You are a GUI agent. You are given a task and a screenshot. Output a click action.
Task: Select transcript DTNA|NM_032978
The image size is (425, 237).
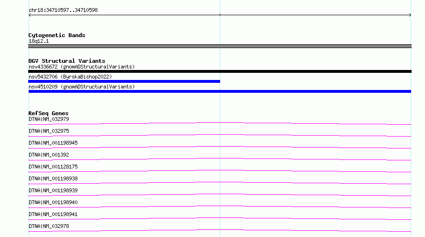pos(49,226)
